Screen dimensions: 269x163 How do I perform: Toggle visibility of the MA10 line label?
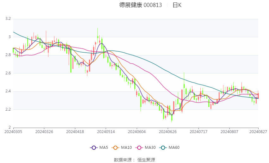pyautogui.click(x=126, y=148)
